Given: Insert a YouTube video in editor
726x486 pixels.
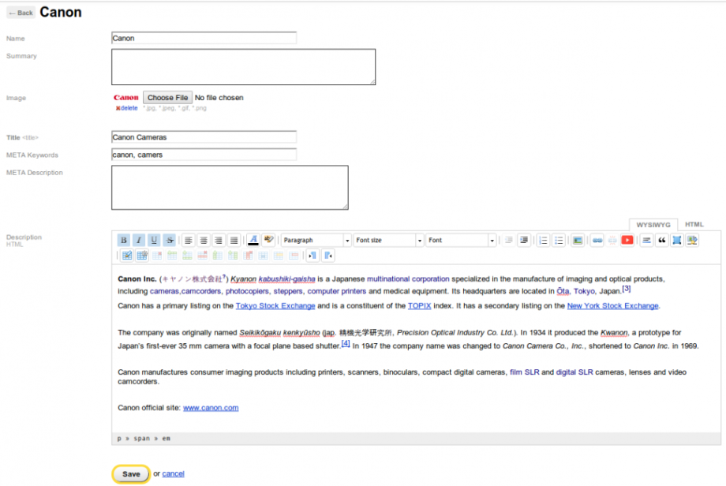Looking at the screenshot, I should 627,240.
